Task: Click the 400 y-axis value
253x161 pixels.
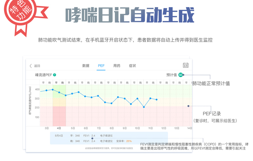Action: (x=37, y=90)
